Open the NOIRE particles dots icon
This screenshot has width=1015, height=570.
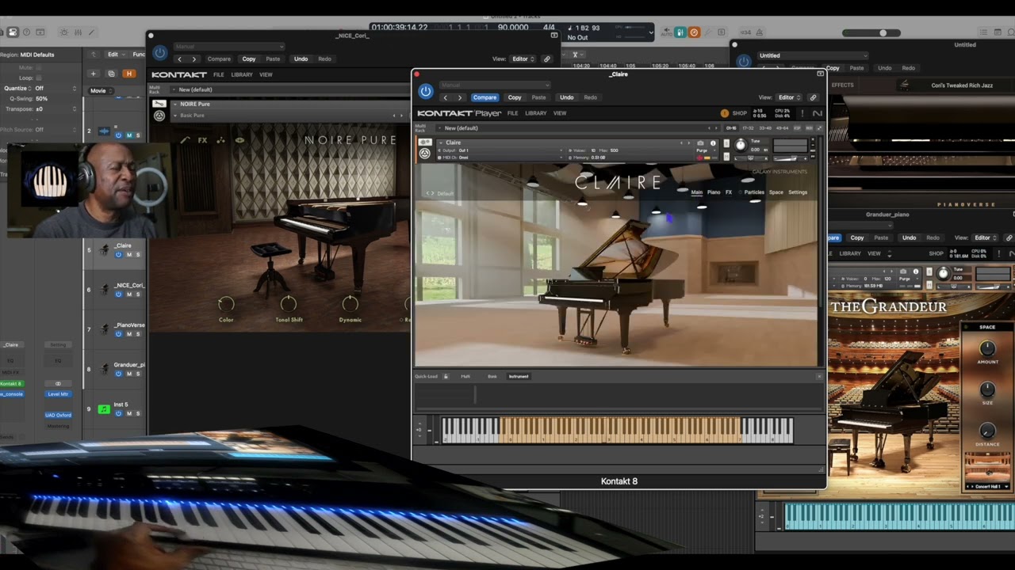click(221, 140)
